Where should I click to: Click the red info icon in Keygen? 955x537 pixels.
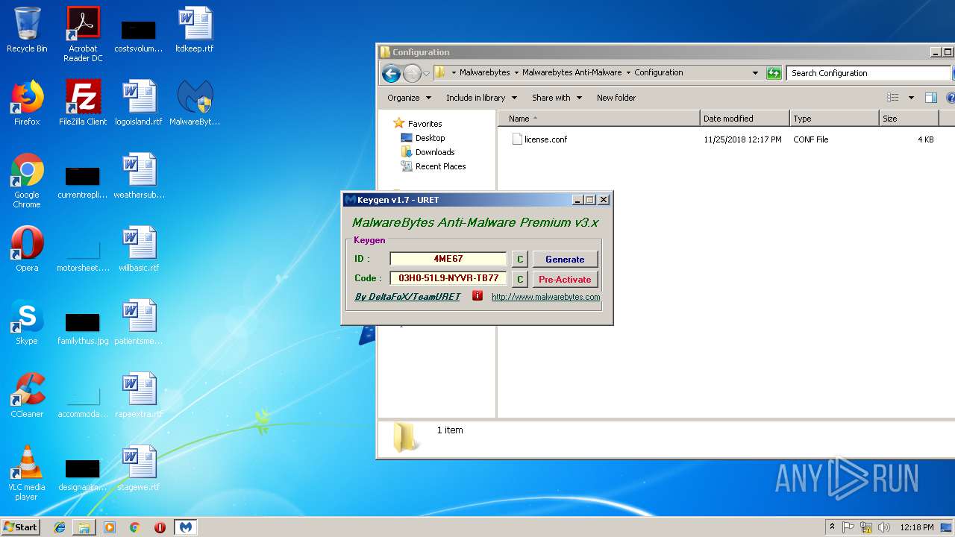pos(477,296)
